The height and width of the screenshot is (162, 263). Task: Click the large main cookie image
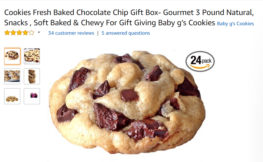pyautogui.click(x=127, y=102)
